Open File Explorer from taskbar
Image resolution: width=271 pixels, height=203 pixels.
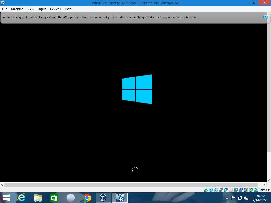pos(38,198)
